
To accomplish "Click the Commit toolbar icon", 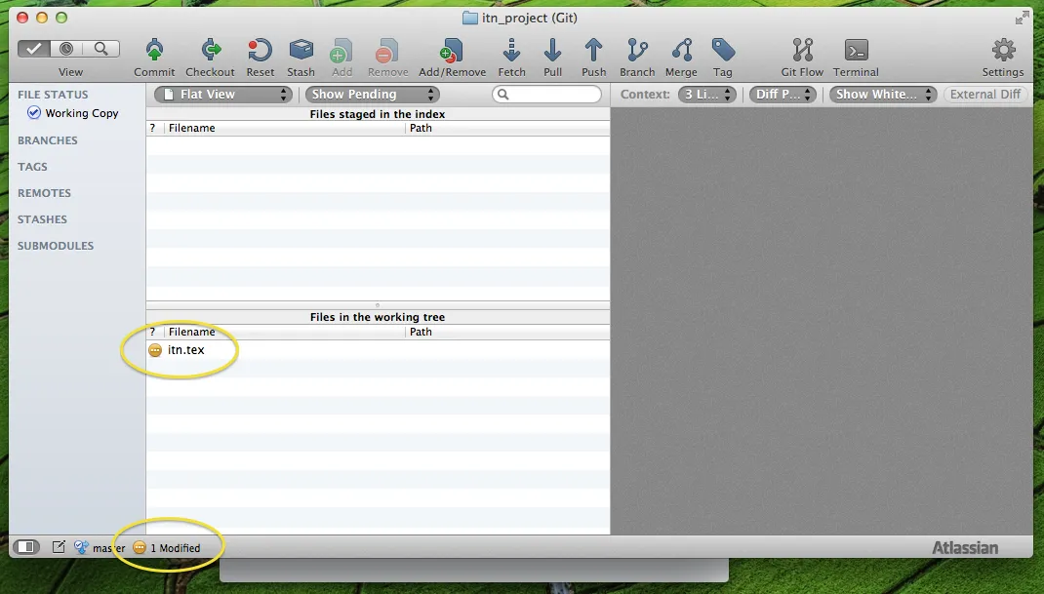I will (x=154, y=51).
